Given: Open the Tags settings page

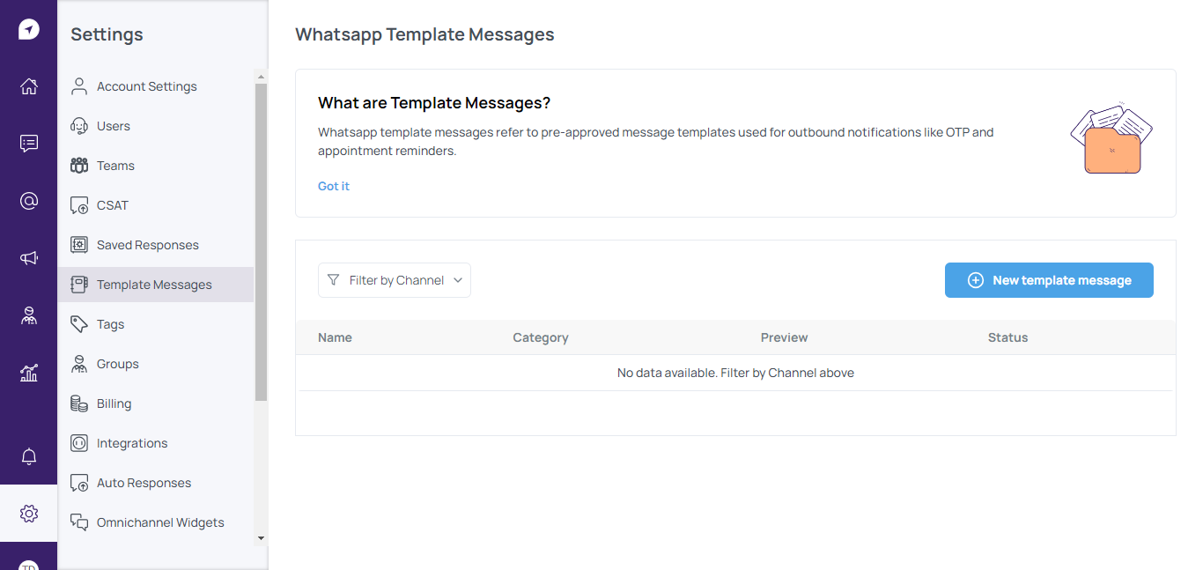Looking at the screenshot, I should (x=110, y=324).
